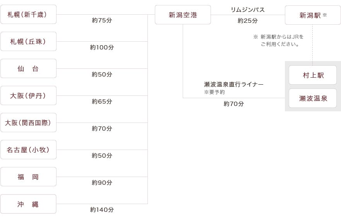Click the 約25分 bus duration label
The image size is (341, 218).
[248, 21]
